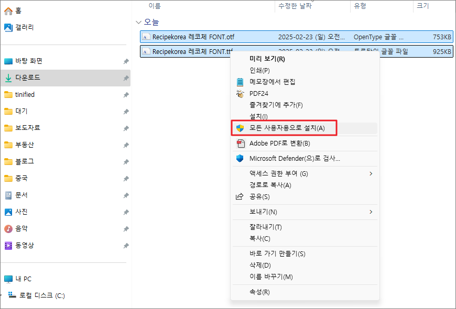Unpin the 바탕 화면 folder using its pin

(126, 61)
